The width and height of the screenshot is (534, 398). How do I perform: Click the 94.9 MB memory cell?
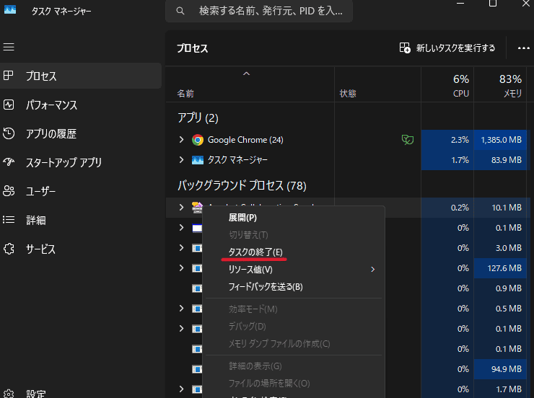tap(501, 368)
